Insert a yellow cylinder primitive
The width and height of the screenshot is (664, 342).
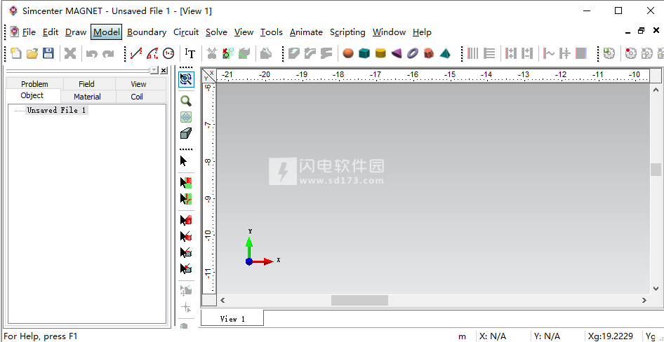[x=380, y=53]
